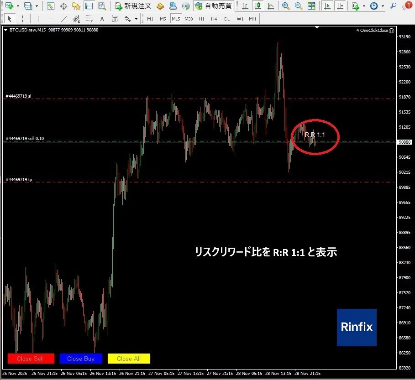The image size is (415, 380).
Task: Click the 90880 current price tag
Action: (404, 142)
